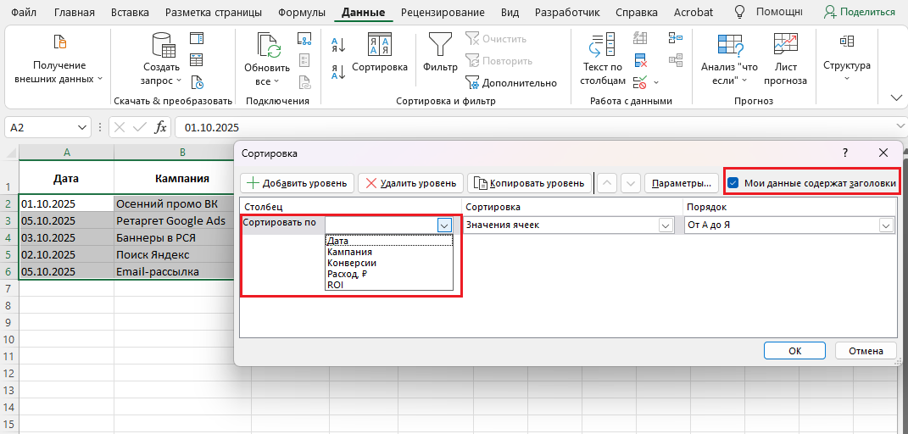Click the Filter funnel icon

pos(439,44)
